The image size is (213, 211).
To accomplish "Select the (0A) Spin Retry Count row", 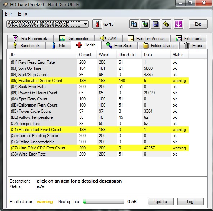I will pyautogui.click(x=99, y=99).
